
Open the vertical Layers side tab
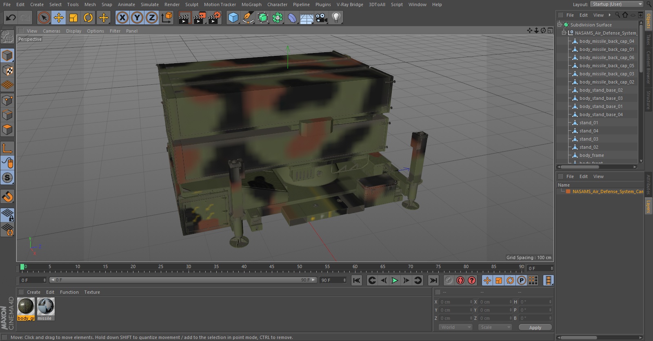pos(648,206)
